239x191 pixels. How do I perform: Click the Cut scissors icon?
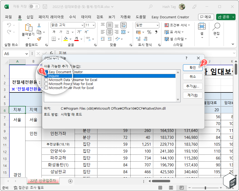click(39, 25)
